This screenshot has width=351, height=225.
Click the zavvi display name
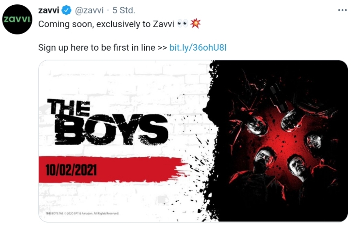[x=48, y=10]
